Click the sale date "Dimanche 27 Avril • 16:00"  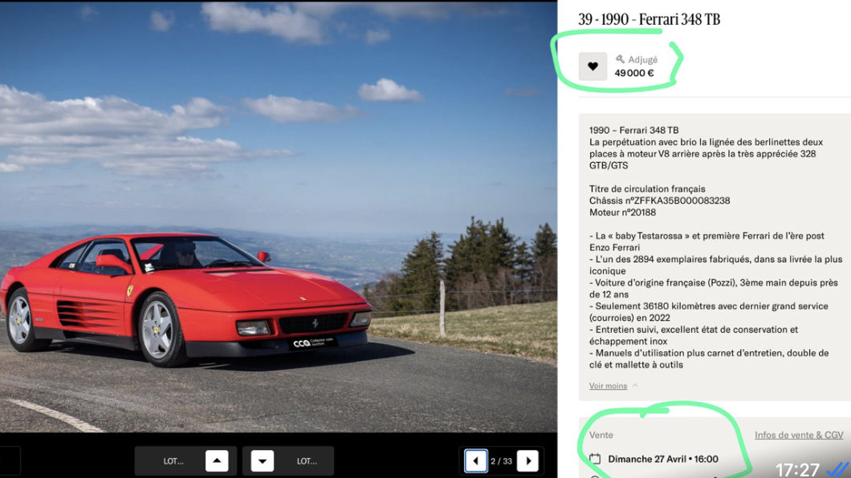coord(663,459)
